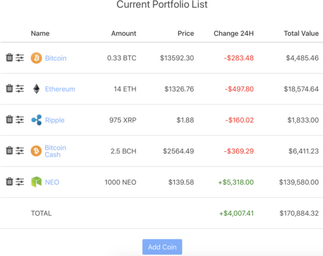Select the -$497.80 change value
Viewport: 323px width, 256px height.
coord(239,89)
